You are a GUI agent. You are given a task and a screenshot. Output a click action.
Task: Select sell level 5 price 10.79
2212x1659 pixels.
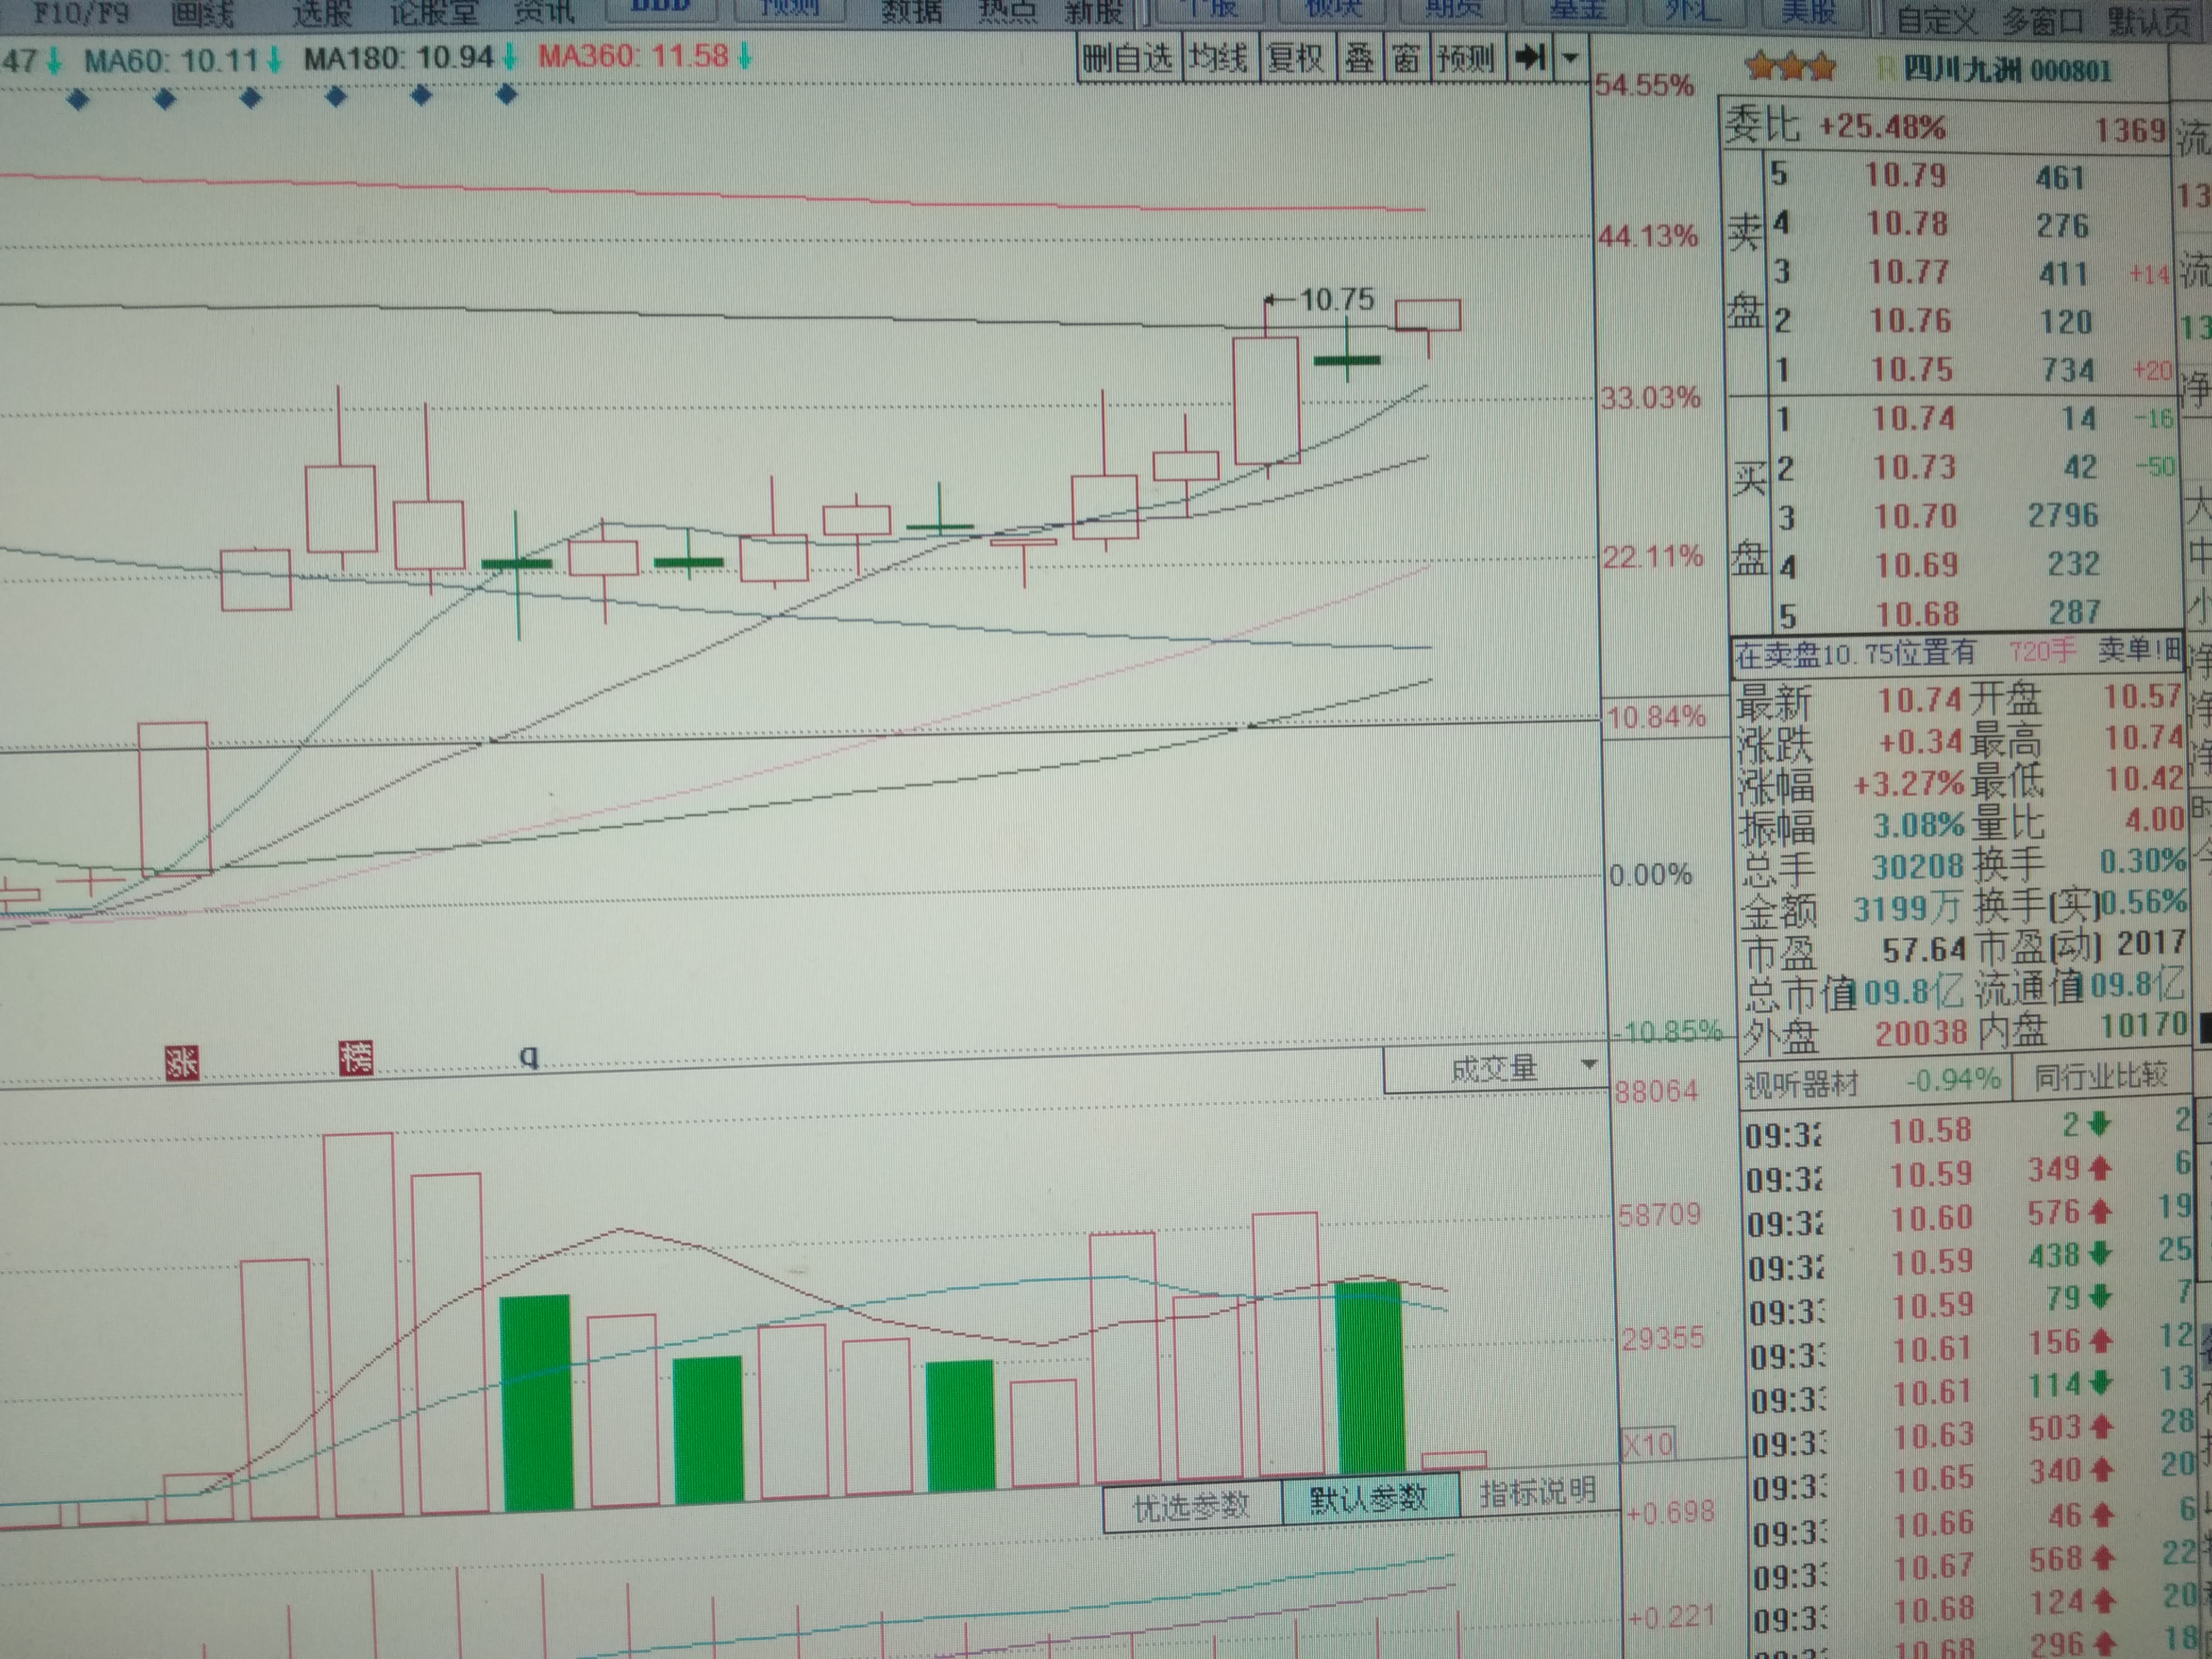pos(1906,175)
